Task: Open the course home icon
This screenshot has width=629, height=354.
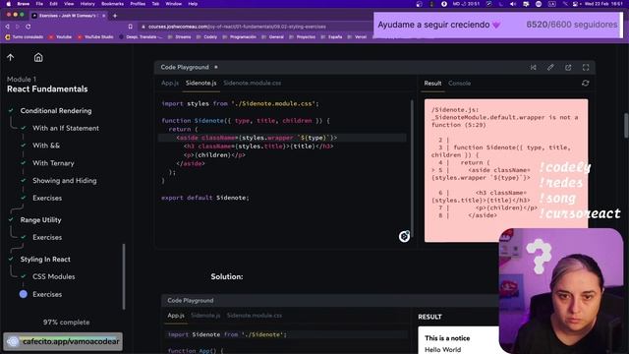Action: (x=38, y=57)
